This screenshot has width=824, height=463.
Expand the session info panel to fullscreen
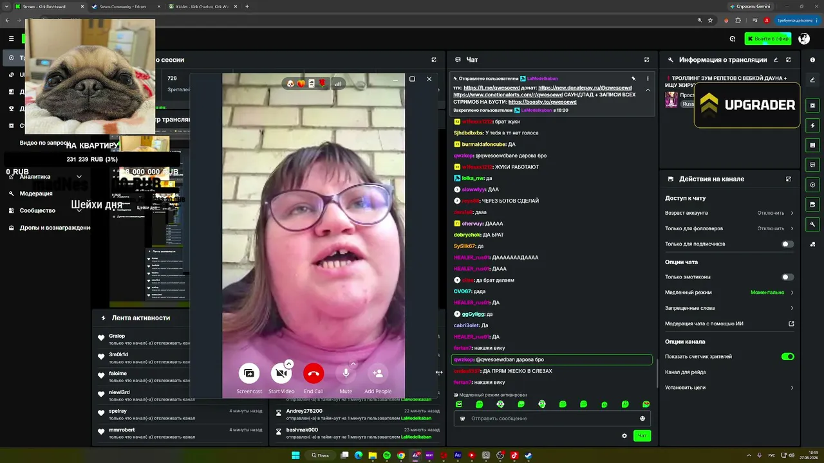click(x=434, y=60)
